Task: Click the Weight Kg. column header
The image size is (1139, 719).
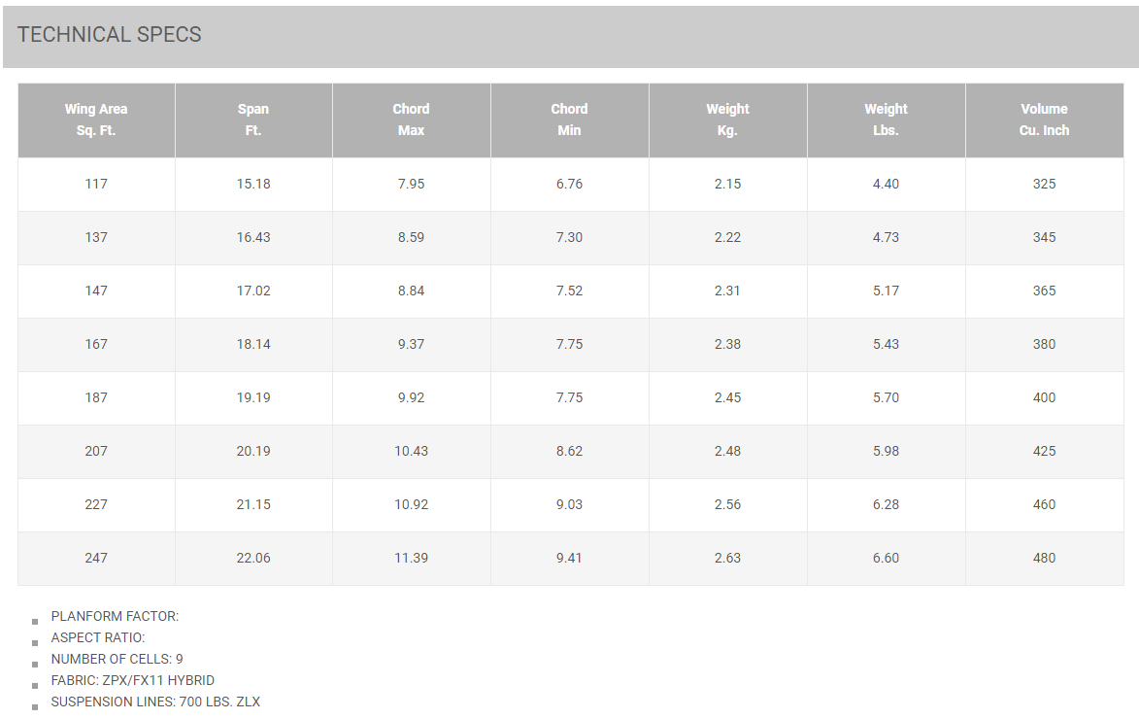Action: click(727, 120)
